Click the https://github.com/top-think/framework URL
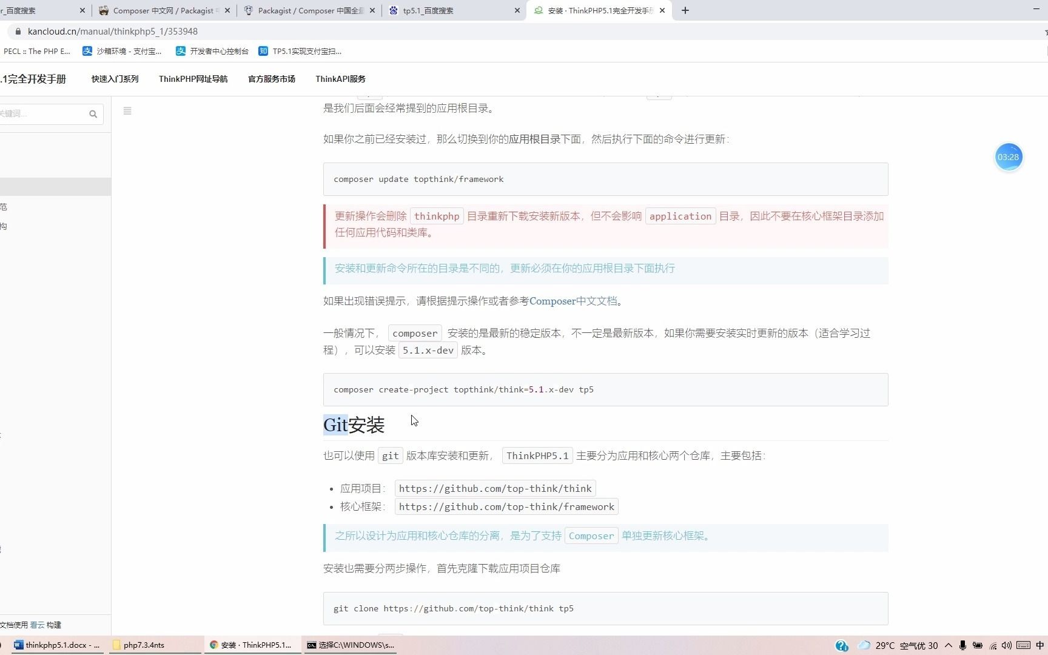 click(x=506, y=506)
